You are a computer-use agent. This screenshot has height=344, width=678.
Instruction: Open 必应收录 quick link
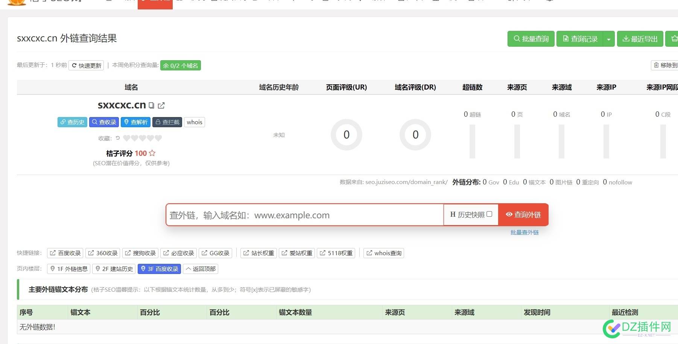pos(178,253)
